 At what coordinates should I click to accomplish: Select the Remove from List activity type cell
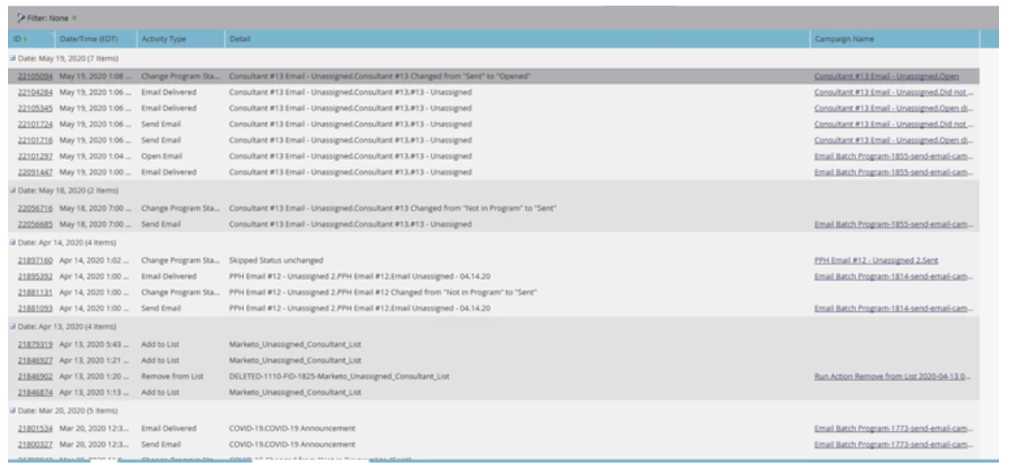point(172,376)
